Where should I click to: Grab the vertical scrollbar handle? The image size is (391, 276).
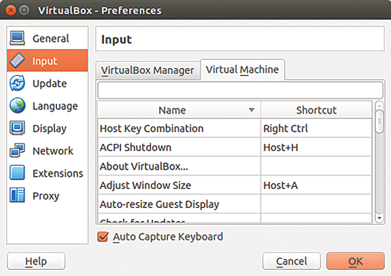[x=379, y=122]
